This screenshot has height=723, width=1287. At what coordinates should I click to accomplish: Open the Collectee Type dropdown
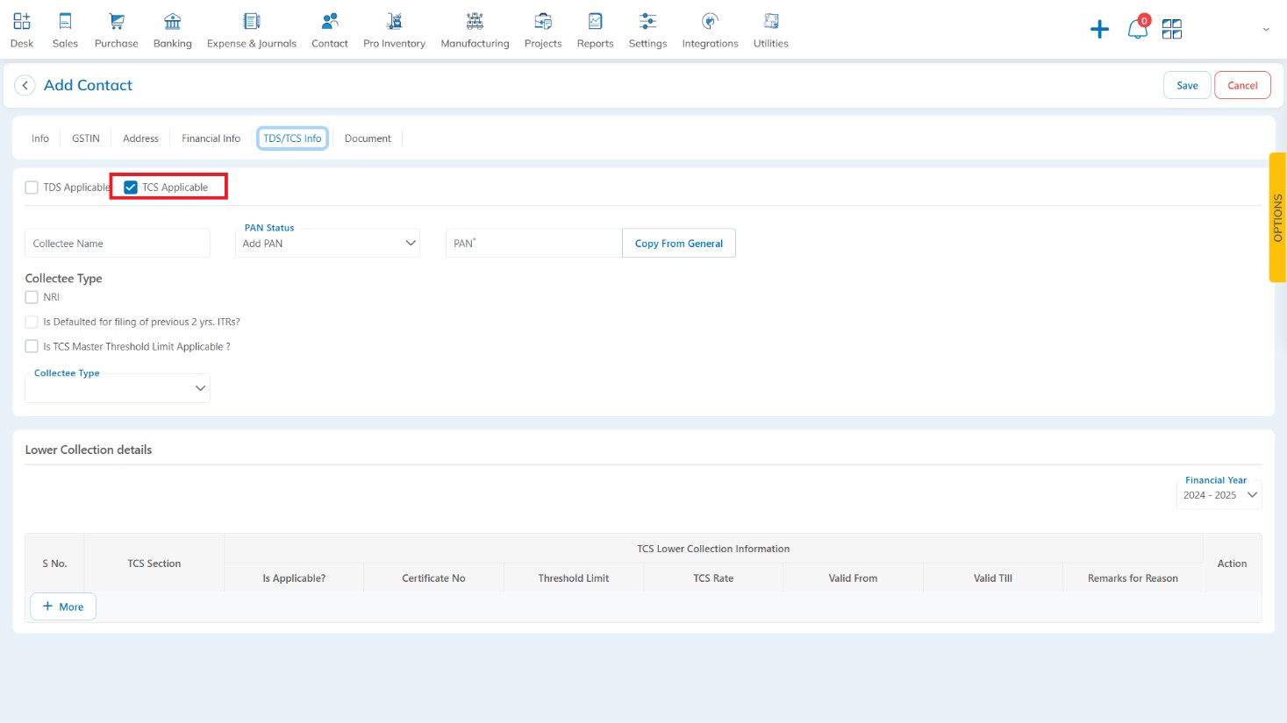click(118, 388)
